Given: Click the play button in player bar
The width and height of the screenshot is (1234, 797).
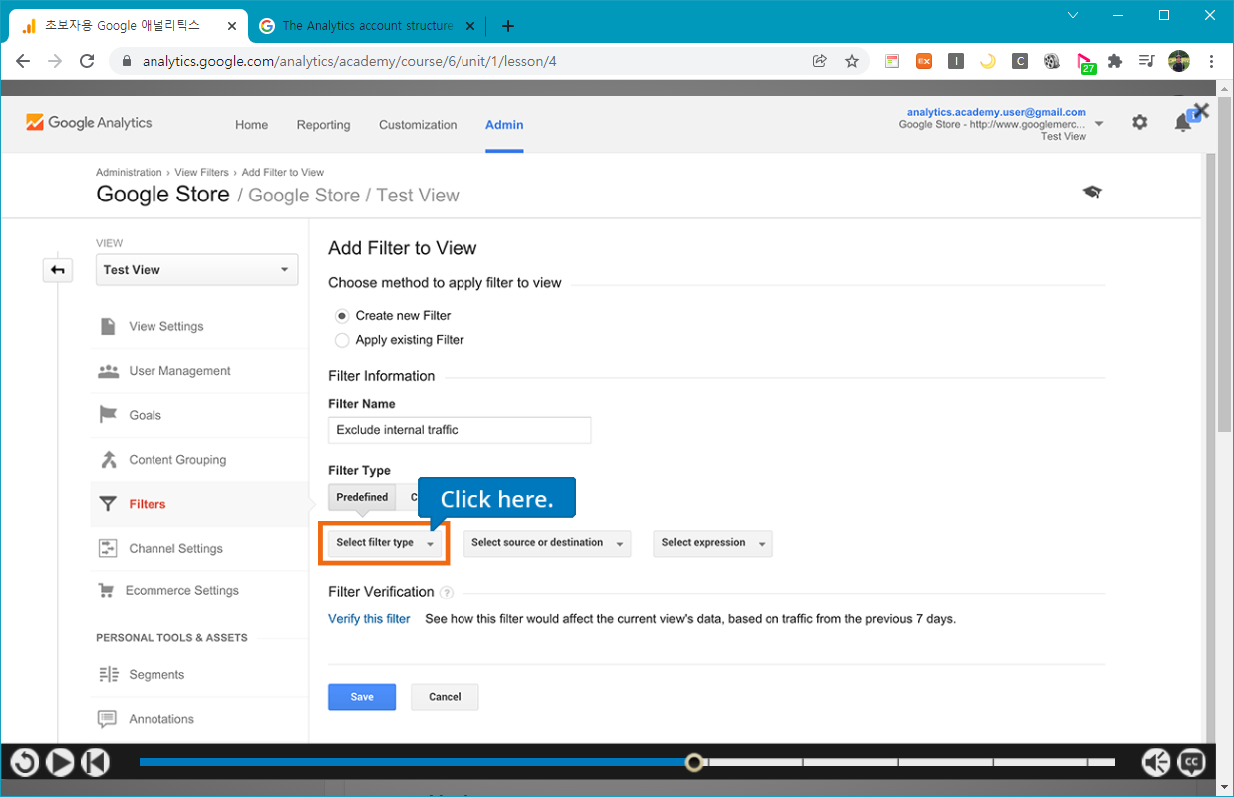Looking at the screenshot, I should pyautogui.click(x=60, y=763).
